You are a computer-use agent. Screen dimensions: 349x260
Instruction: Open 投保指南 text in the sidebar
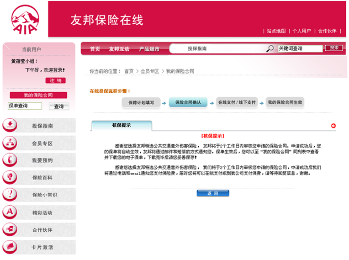42,126
